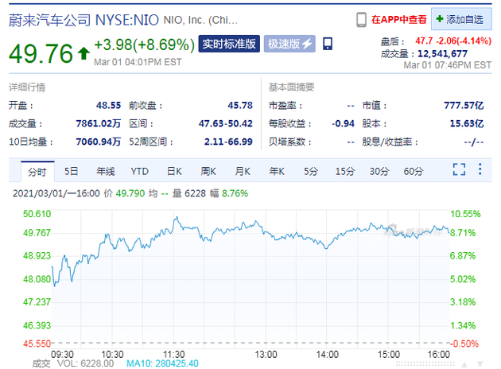Click the 详细行情 section heading
This screenshot has width=501, height=369.
point(27,87)
